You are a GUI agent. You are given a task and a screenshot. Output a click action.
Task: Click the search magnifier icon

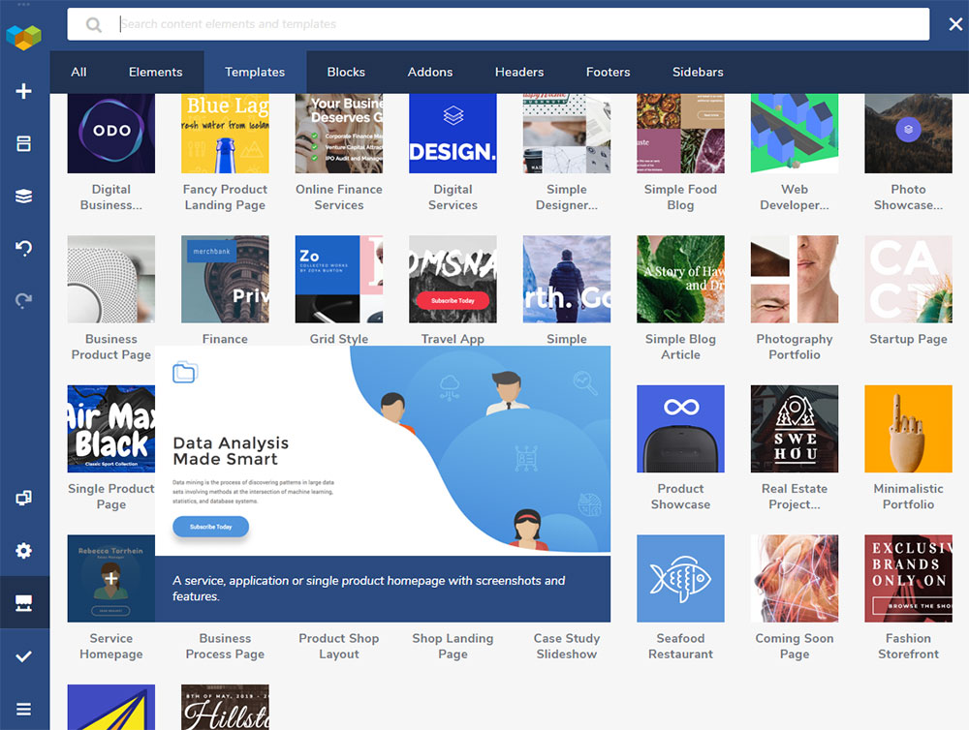(x=94, y=25)
